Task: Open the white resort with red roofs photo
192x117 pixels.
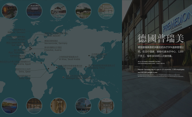Action: (x=59, y=11)
